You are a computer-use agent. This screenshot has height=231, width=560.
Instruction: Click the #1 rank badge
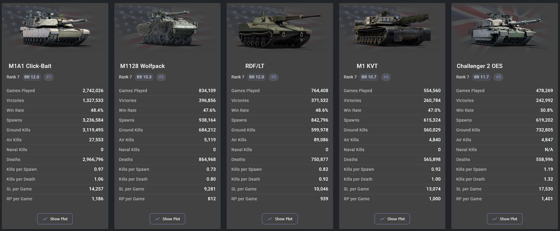(x=49, y=77)
